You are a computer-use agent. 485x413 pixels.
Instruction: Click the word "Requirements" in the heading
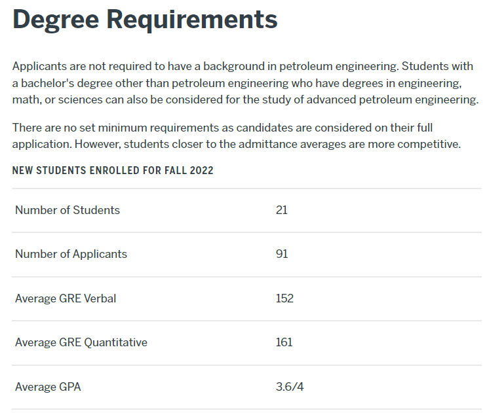[x=192, y=20]
